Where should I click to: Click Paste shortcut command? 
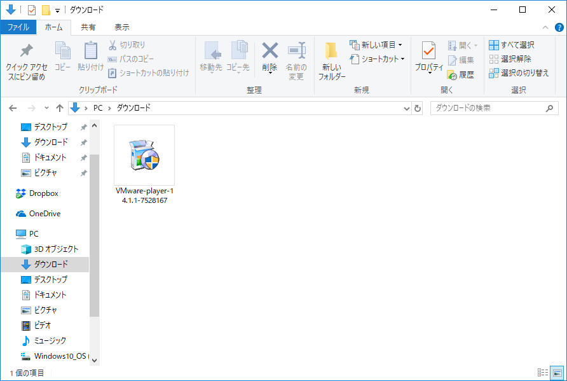pyautogui.click(x=149, y=73)
